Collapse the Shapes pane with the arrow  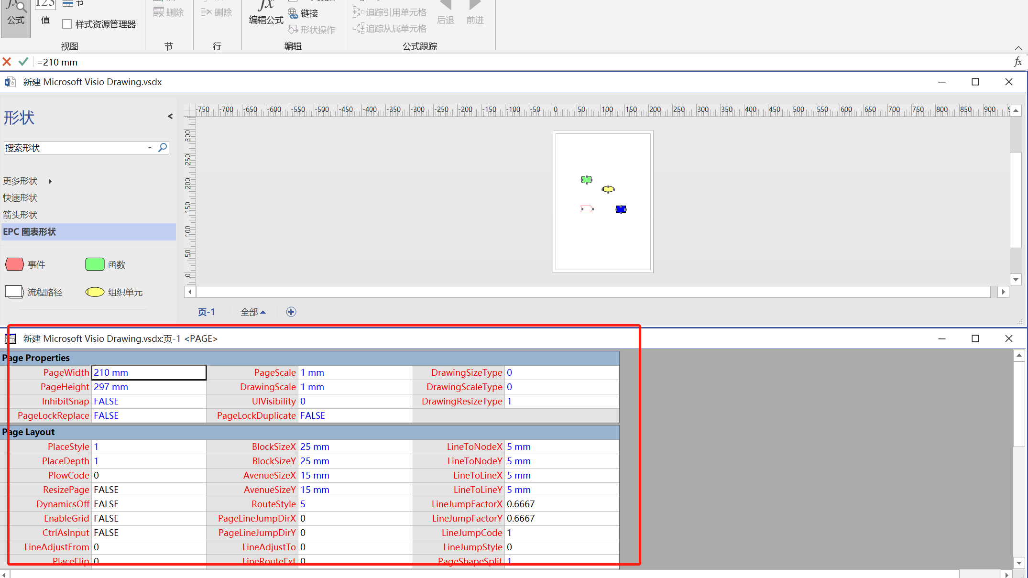click(170, 116)
